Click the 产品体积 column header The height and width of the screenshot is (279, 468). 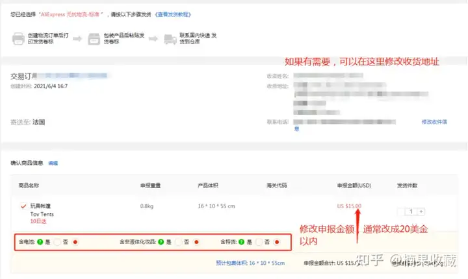(208, 186)
